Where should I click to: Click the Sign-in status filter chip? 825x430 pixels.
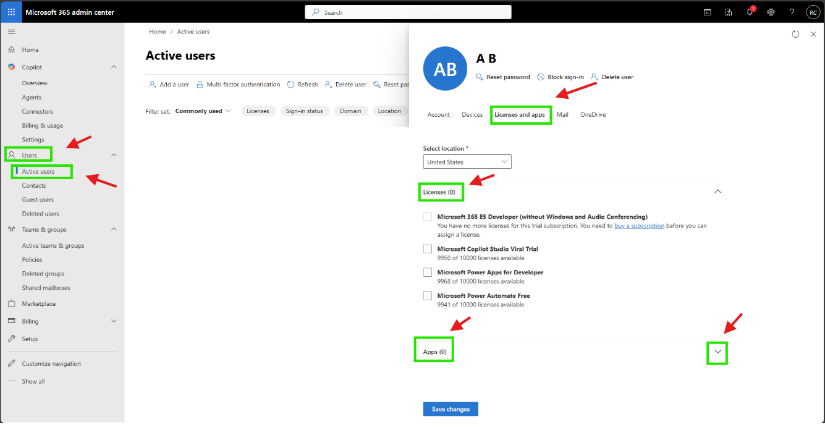[304, 111]
